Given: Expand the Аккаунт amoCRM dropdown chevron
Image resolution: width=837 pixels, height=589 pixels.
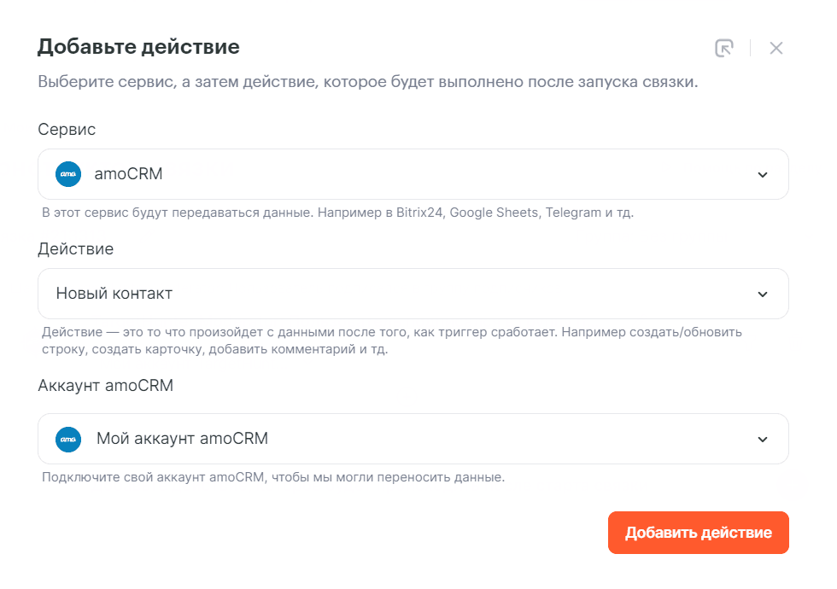Looking at the screenshot, I should 763,440.
